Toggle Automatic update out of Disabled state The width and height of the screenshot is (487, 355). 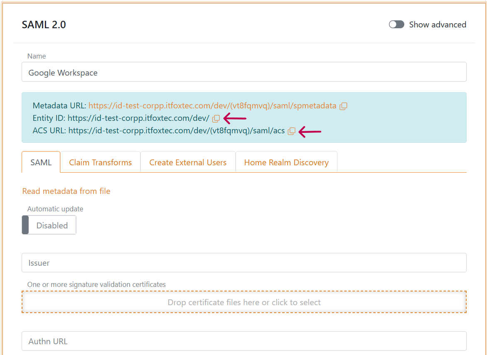[x=49, y=225]
